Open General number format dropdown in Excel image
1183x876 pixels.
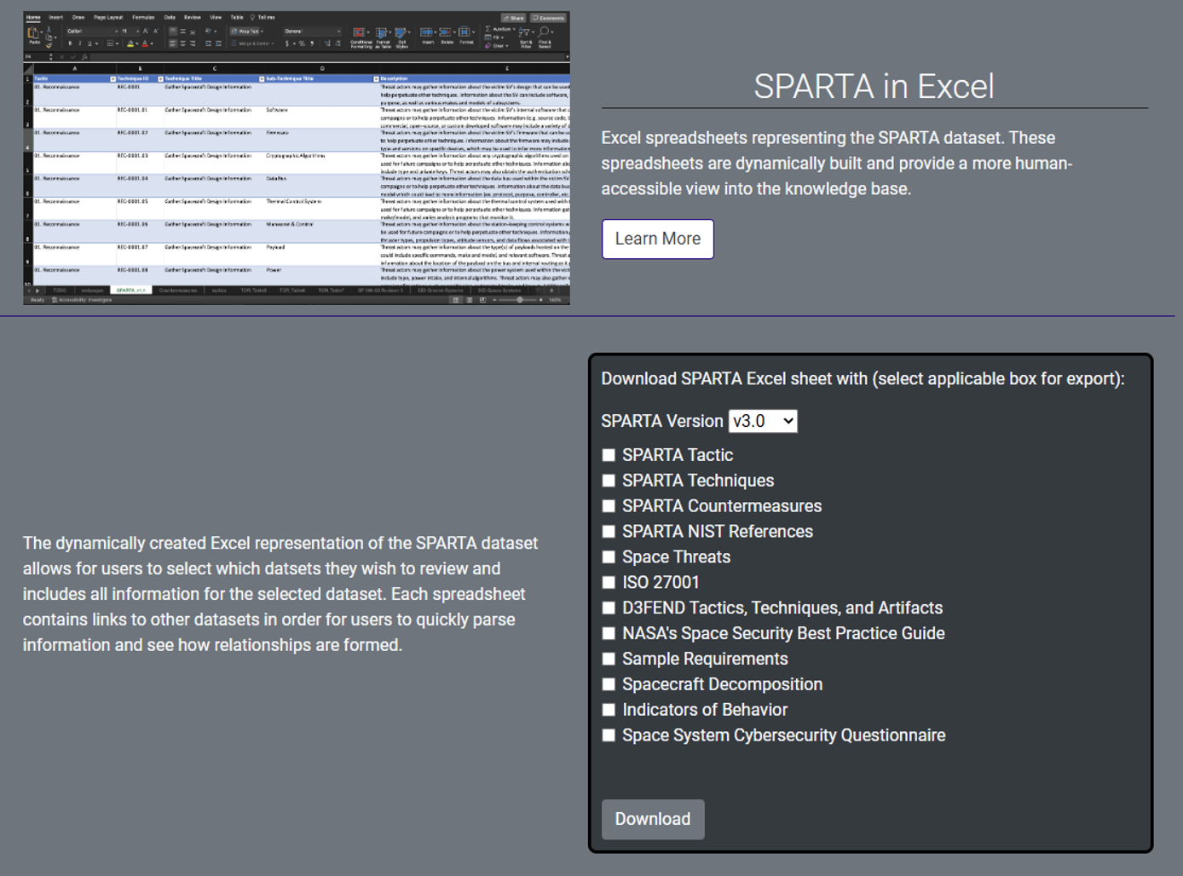[x=312, y=32]
